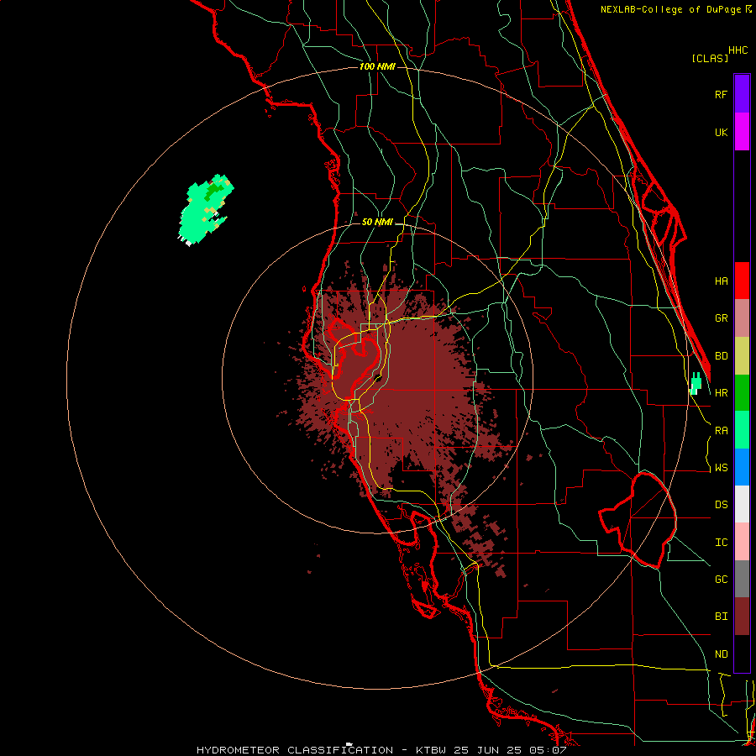The image size is (756, 756).
Task: Click the blue WS legend color swatch
Action: [742, 467]
